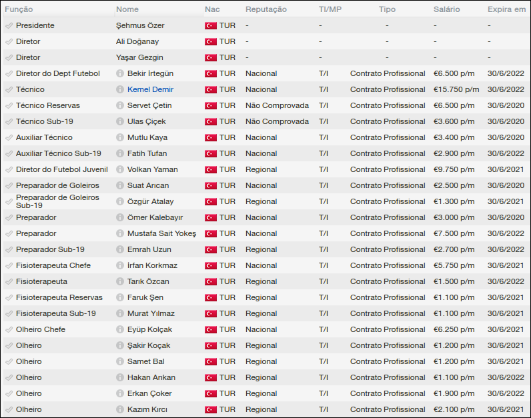Click the Nac column header
This screenshot has width=531, height=418.
[x=212, y=9]
